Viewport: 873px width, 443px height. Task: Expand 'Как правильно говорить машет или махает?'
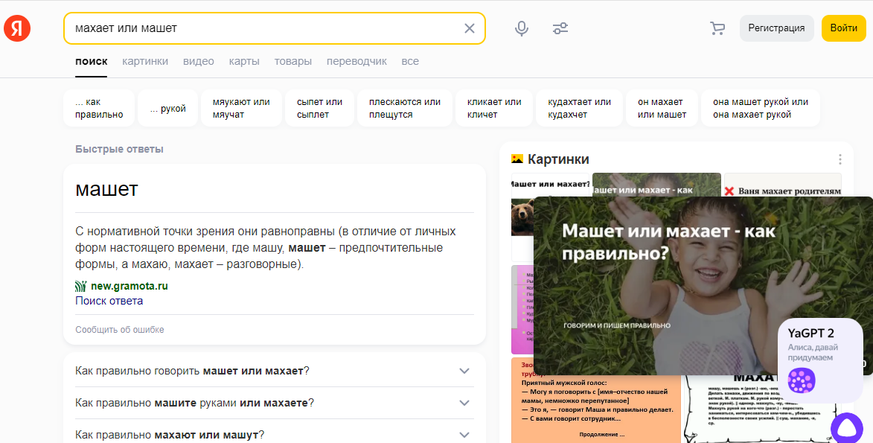(275, 371)
